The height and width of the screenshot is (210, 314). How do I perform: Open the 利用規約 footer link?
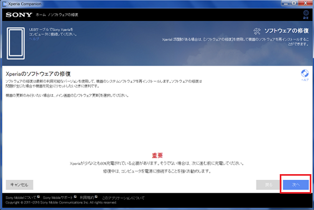87,197
